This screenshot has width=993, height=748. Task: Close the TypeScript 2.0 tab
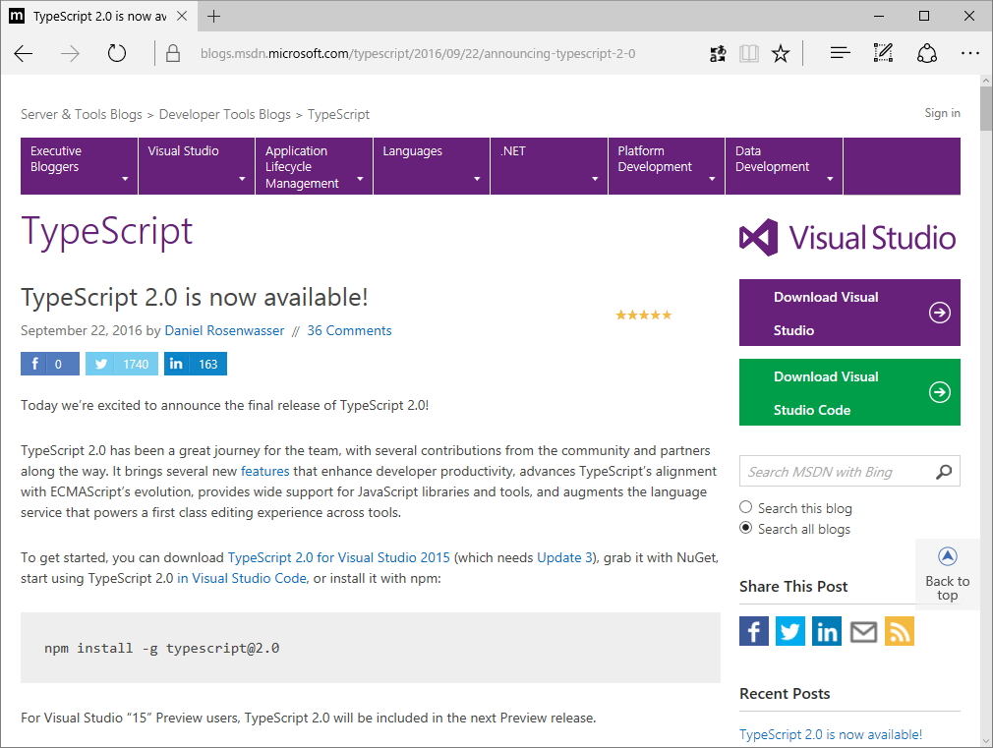coord(182,16)
